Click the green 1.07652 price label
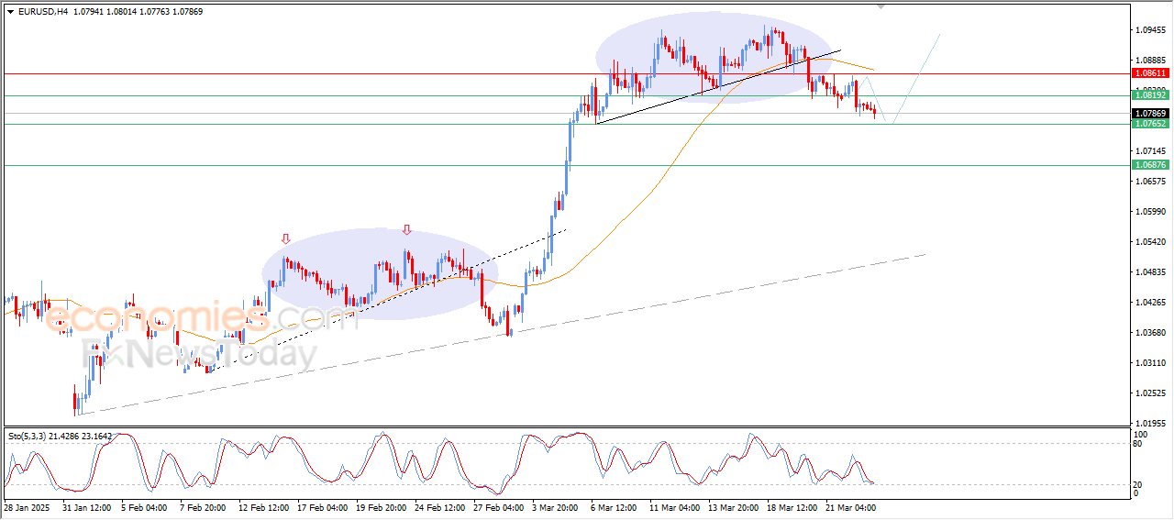This screenshot has height=520, width=1174. tap(1150, 124)
